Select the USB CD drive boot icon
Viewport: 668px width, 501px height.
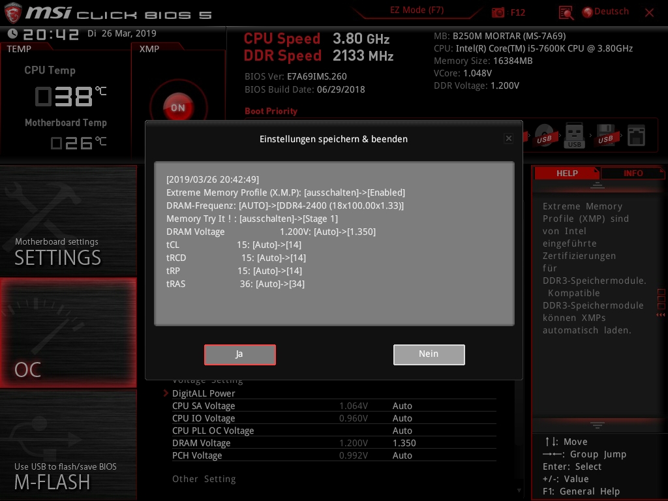[545, 136]
